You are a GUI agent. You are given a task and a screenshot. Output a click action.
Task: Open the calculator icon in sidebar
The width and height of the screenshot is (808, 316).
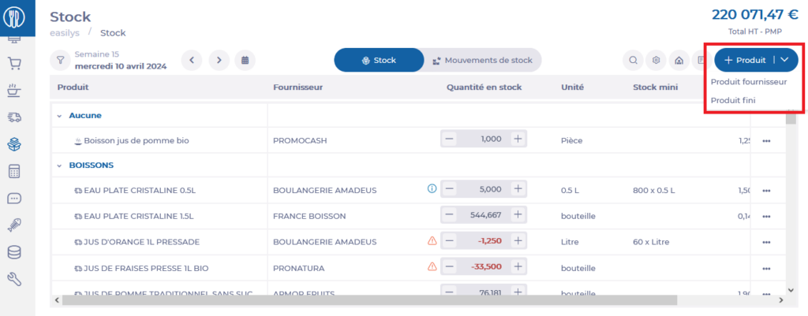point(14,171)
